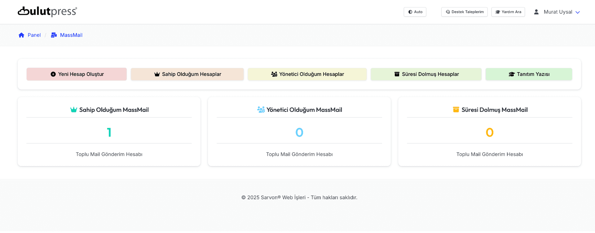The height and width of the screenshot is (233, 595).
Task: Open the Tanıtım Yazısı button
Action: click(529, 74)
